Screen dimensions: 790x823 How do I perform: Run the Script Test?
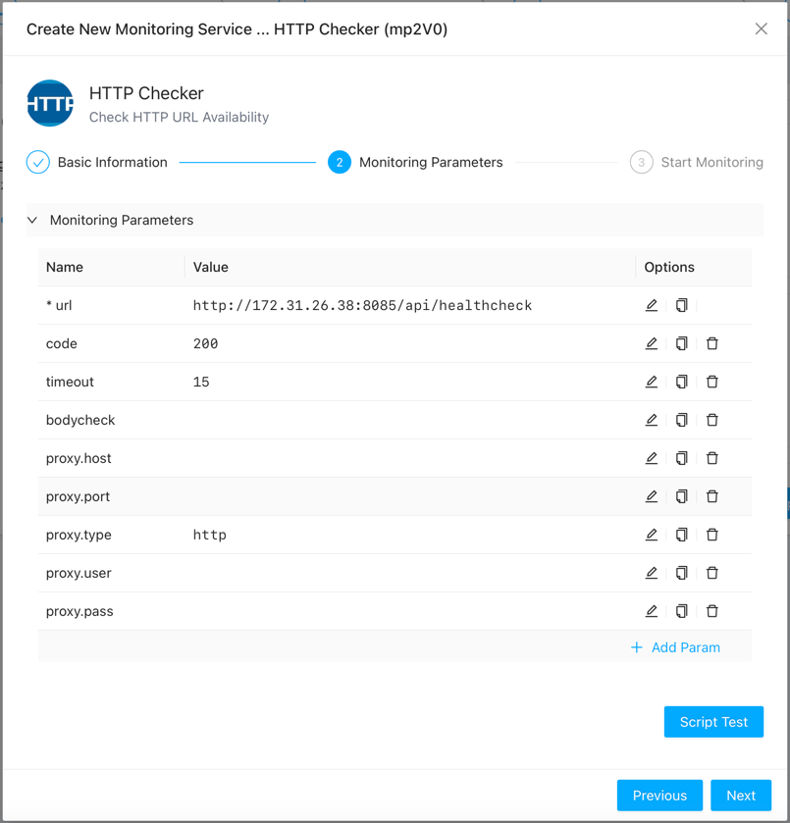[713, 722]
